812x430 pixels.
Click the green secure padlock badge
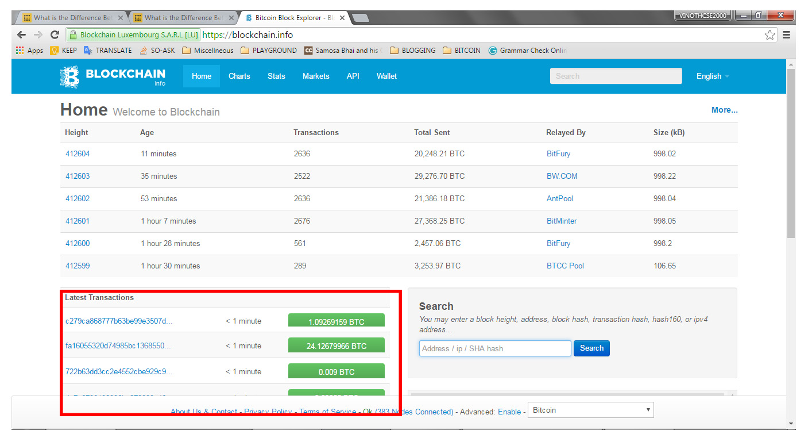point(133,35)
